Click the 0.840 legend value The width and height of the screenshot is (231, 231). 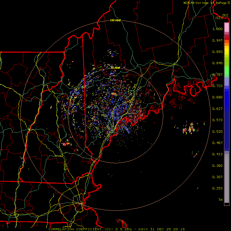point(217,63)
